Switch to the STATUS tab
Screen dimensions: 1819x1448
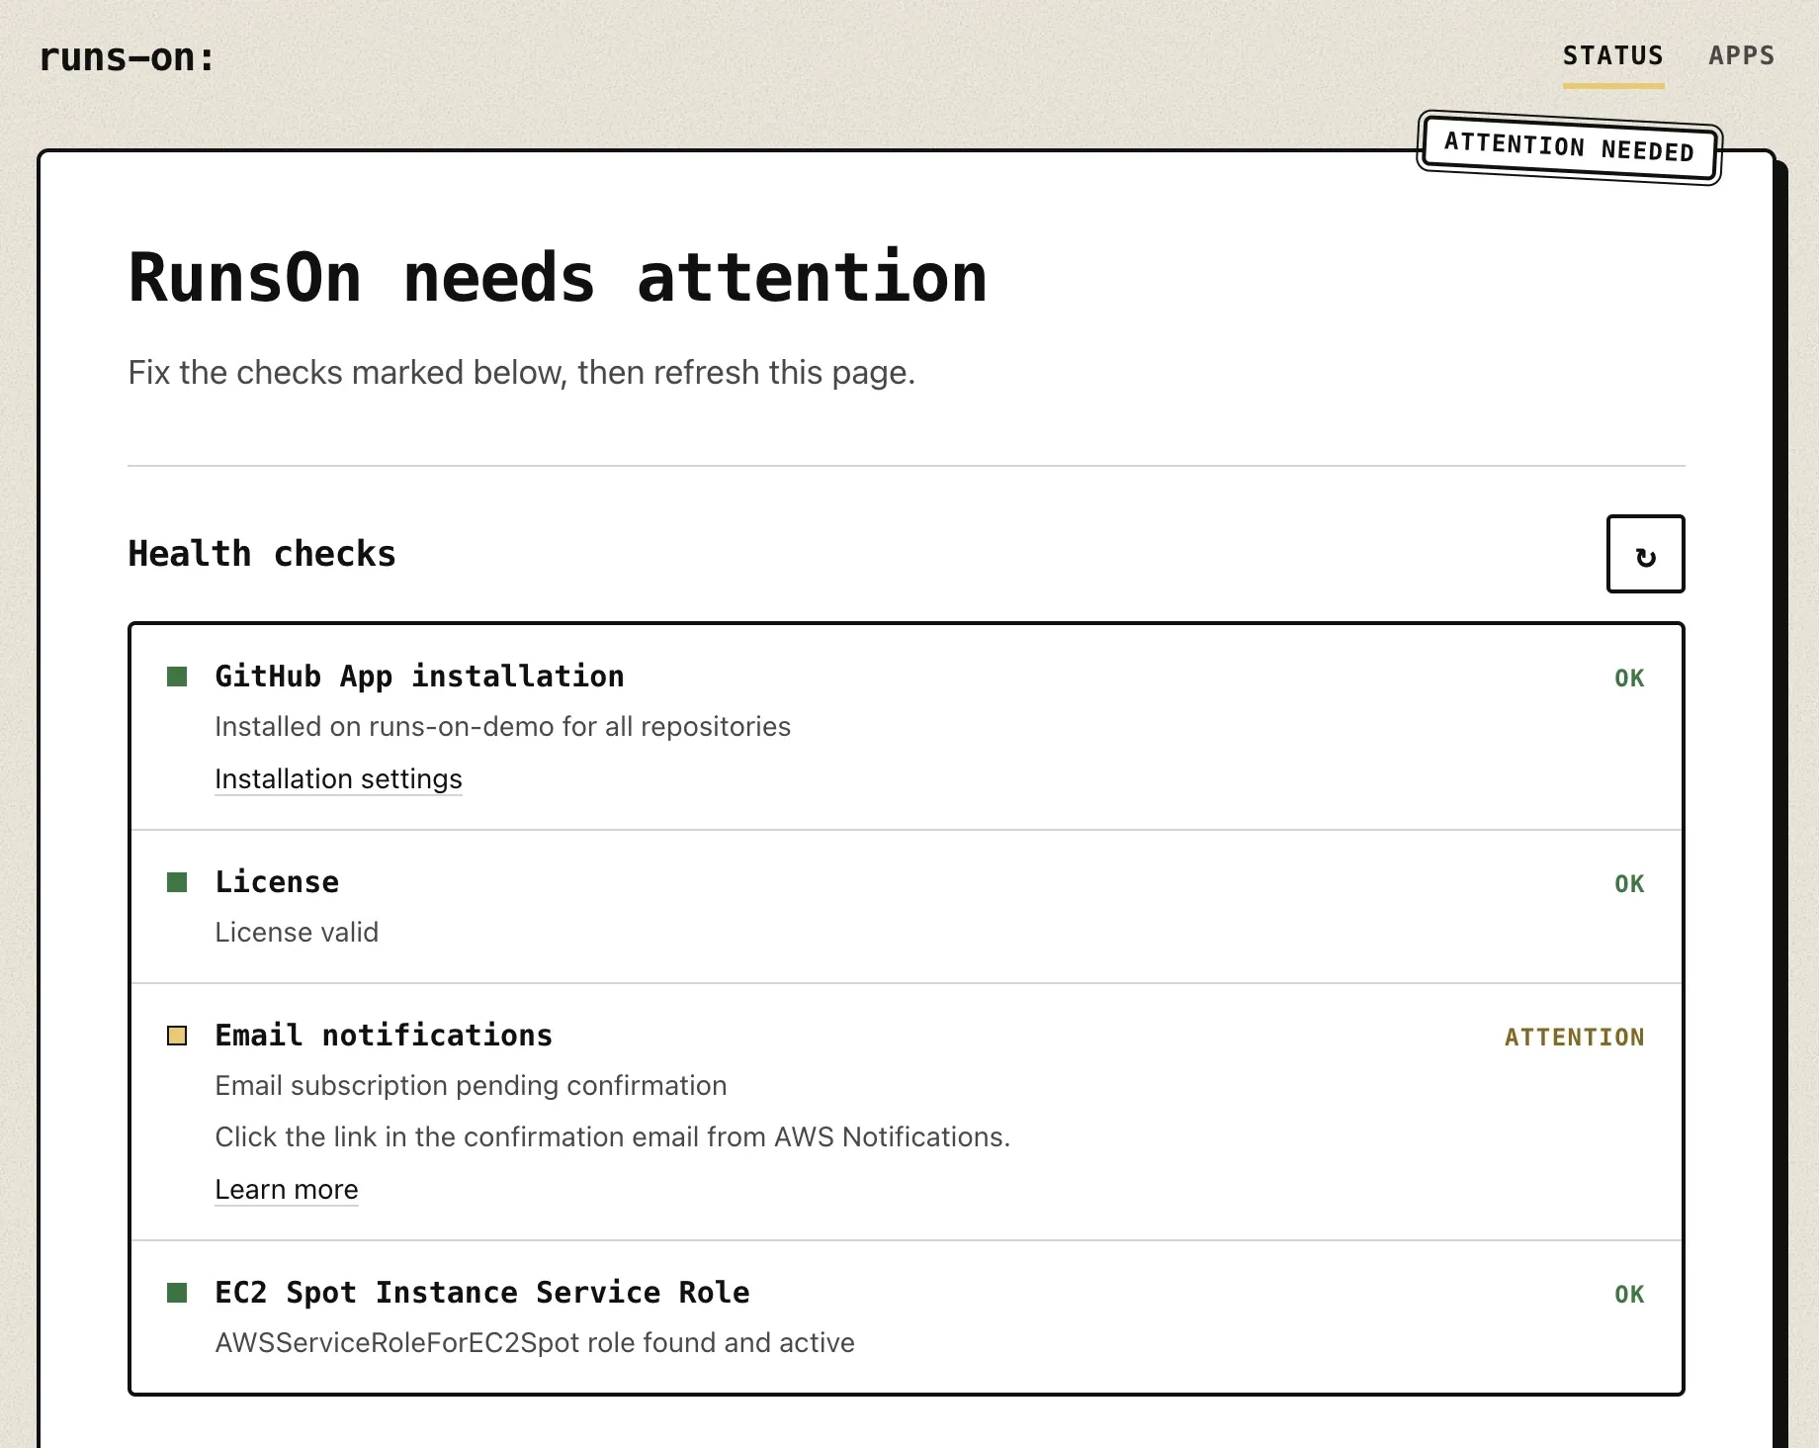(1613, 56)
